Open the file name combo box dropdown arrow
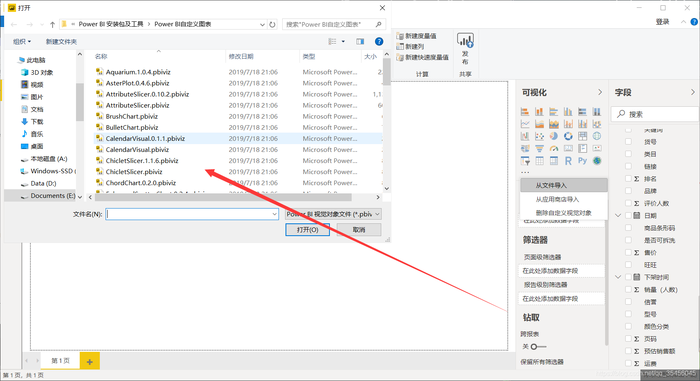700x381 pixels. click(274, 214)
